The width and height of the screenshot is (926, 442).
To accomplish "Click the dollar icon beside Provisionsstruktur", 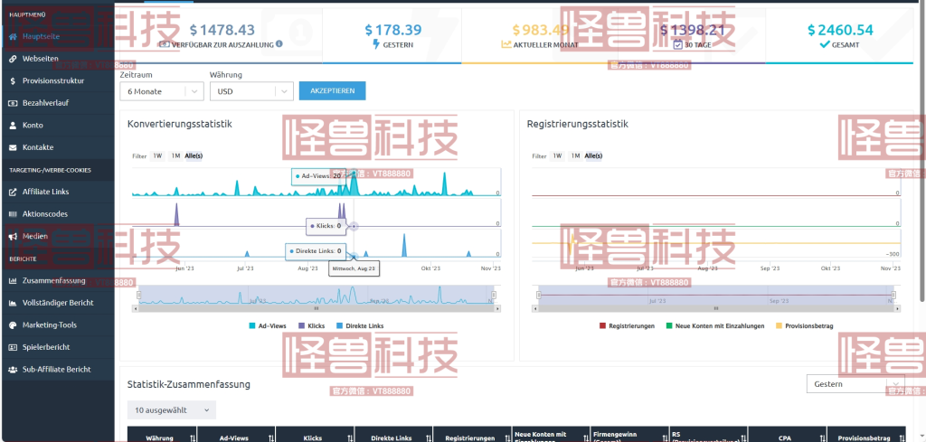I will coord(13,80).
